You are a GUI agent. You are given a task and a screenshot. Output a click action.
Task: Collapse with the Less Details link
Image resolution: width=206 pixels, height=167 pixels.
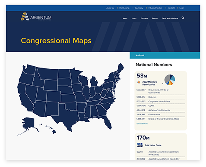point(142,124)
